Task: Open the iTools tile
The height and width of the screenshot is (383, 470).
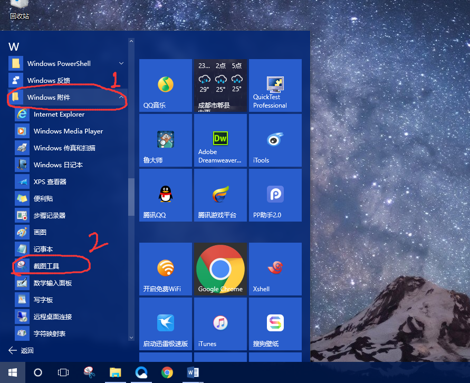Action: (x=275, y=140)
